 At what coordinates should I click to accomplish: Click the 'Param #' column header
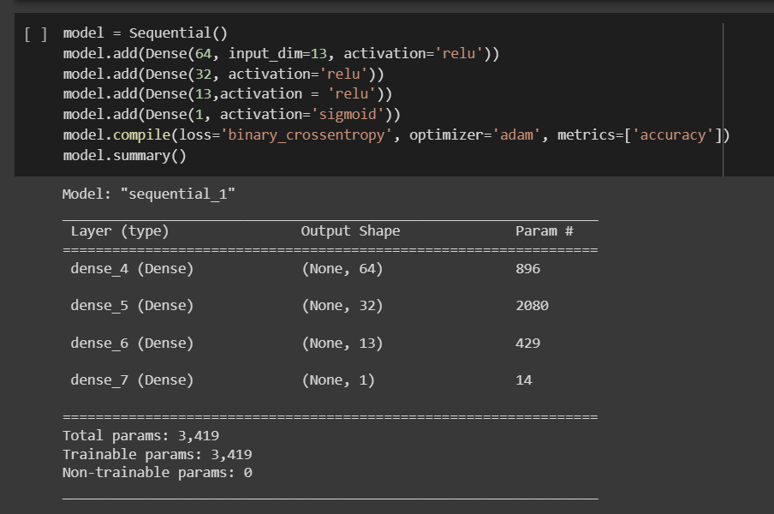(x=545, y=231)
